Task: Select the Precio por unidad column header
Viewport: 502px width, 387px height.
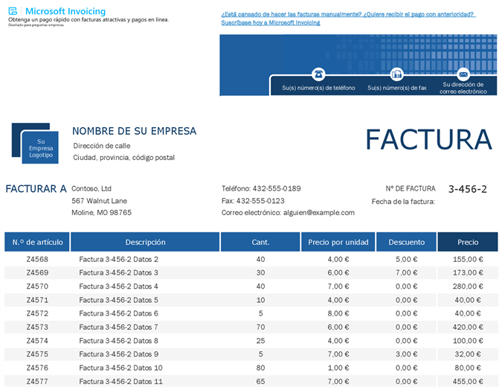Action: [338, 242]
